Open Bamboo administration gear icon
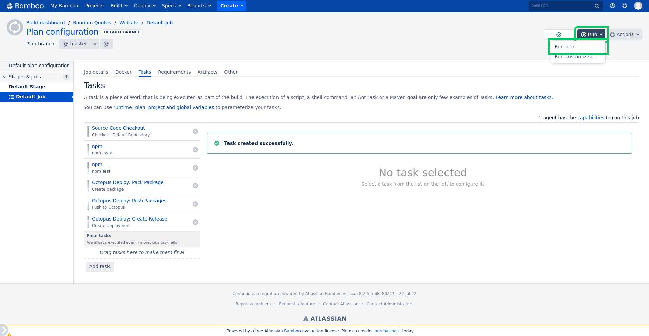Image resolution: width=649 pixels, height=336 pixels. tap(625, 6)
